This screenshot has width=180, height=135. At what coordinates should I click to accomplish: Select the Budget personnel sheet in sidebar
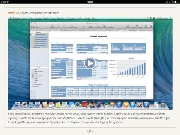point(39,35)
